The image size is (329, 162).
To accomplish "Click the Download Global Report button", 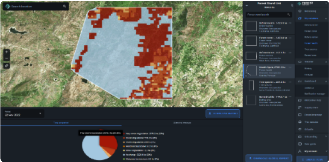I will (x=269, y=158).
